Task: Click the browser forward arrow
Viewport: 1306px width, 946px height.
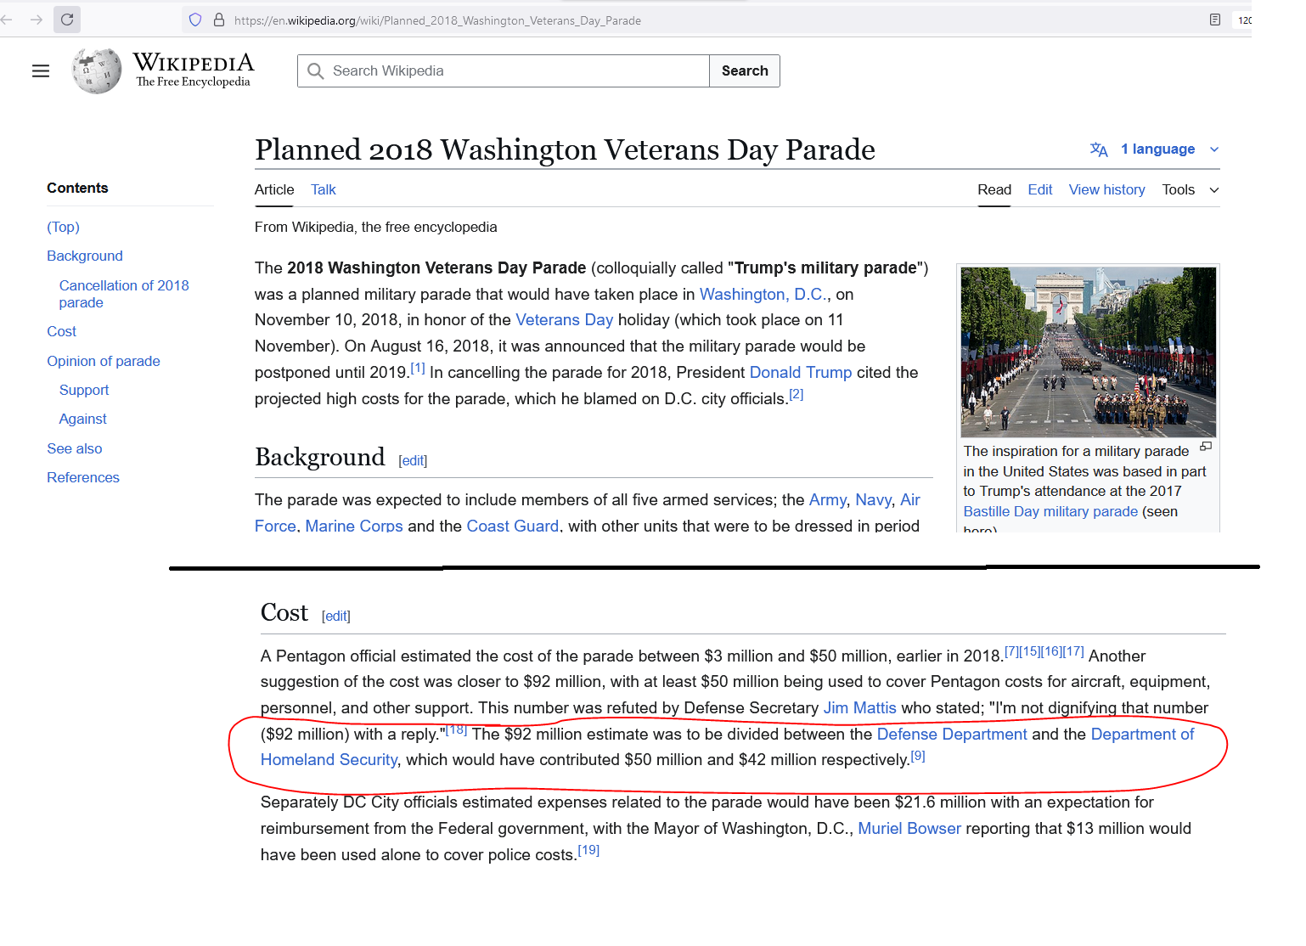Action: 37,20
